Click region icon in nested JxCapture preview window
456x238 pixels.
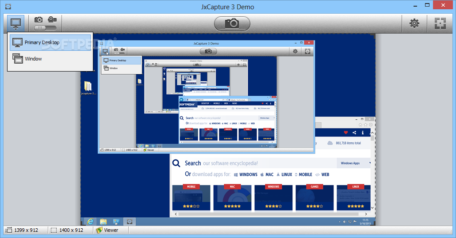pyautogui.click(x=307, y=51)
